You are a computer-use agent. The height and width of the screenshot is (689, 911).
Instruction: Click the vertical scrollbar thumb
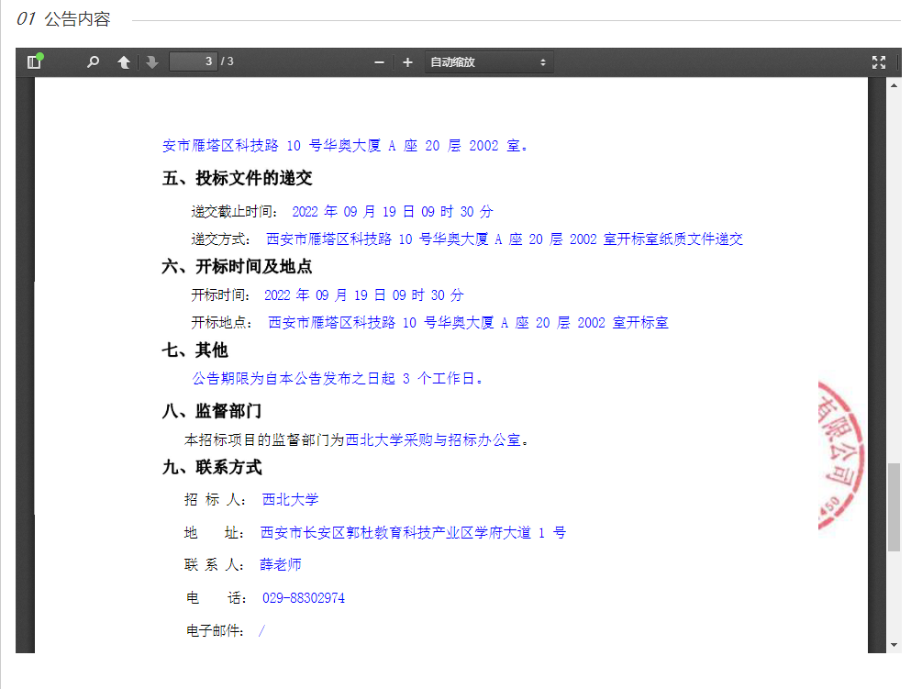[894, 507]
